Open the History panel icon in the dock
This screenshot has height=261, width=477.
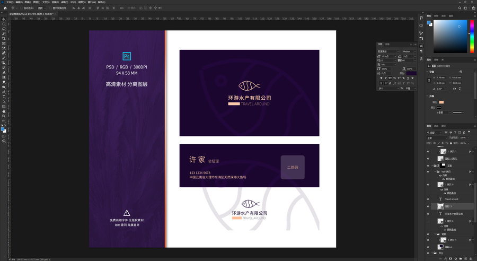coord(421,18)
